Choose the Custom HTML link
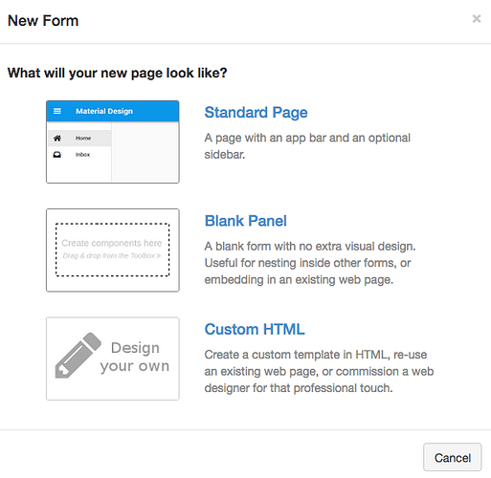This screenshot has width=491, height=478. pos(255,329)
